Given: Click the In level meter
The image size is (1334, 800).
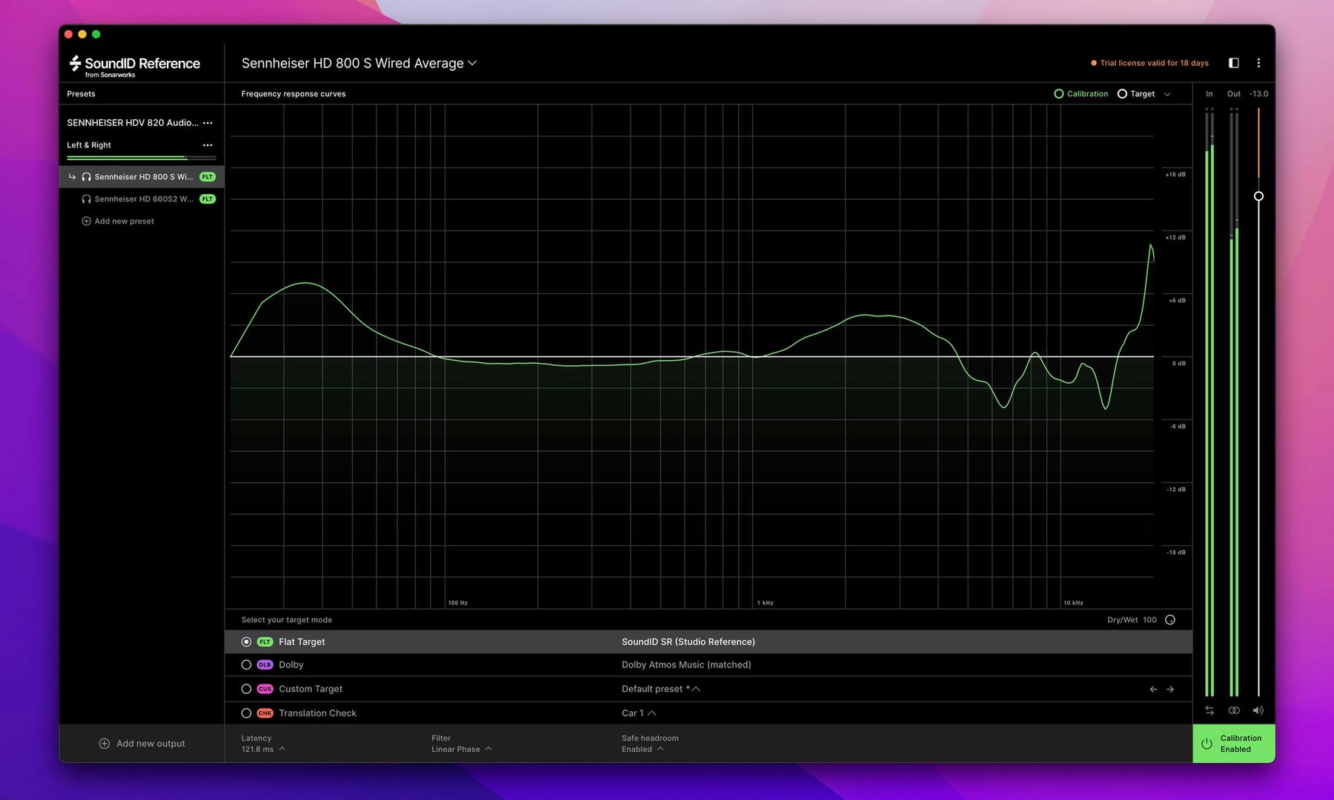Looking at the screenshot, I should tap(1209, 401).
